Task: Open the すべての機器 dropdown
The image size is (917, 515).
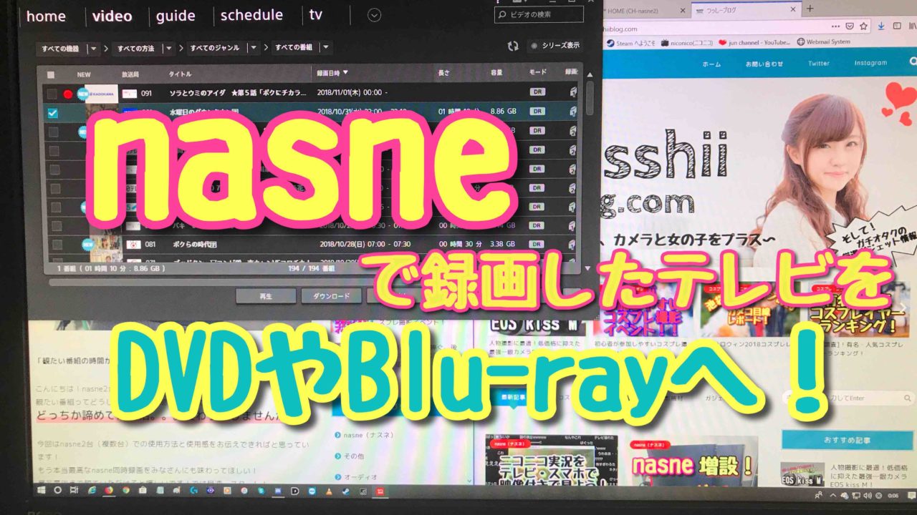Action: point(68,48)
